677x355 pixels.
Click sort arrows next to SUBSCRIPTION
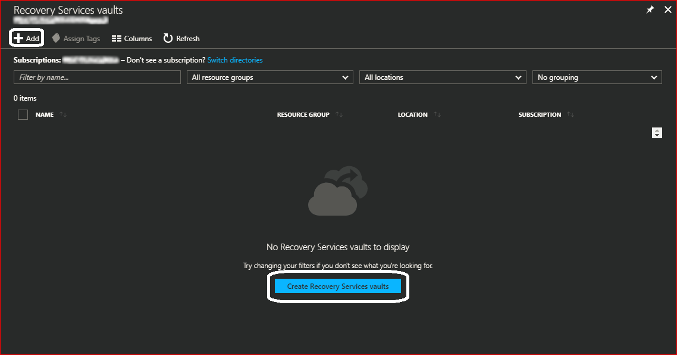(571, 114)
